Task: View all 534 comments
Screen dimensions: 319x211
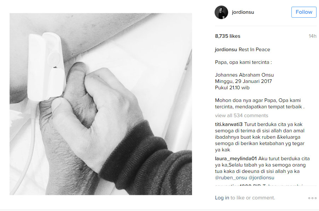Action: click(x=242, y=115)
